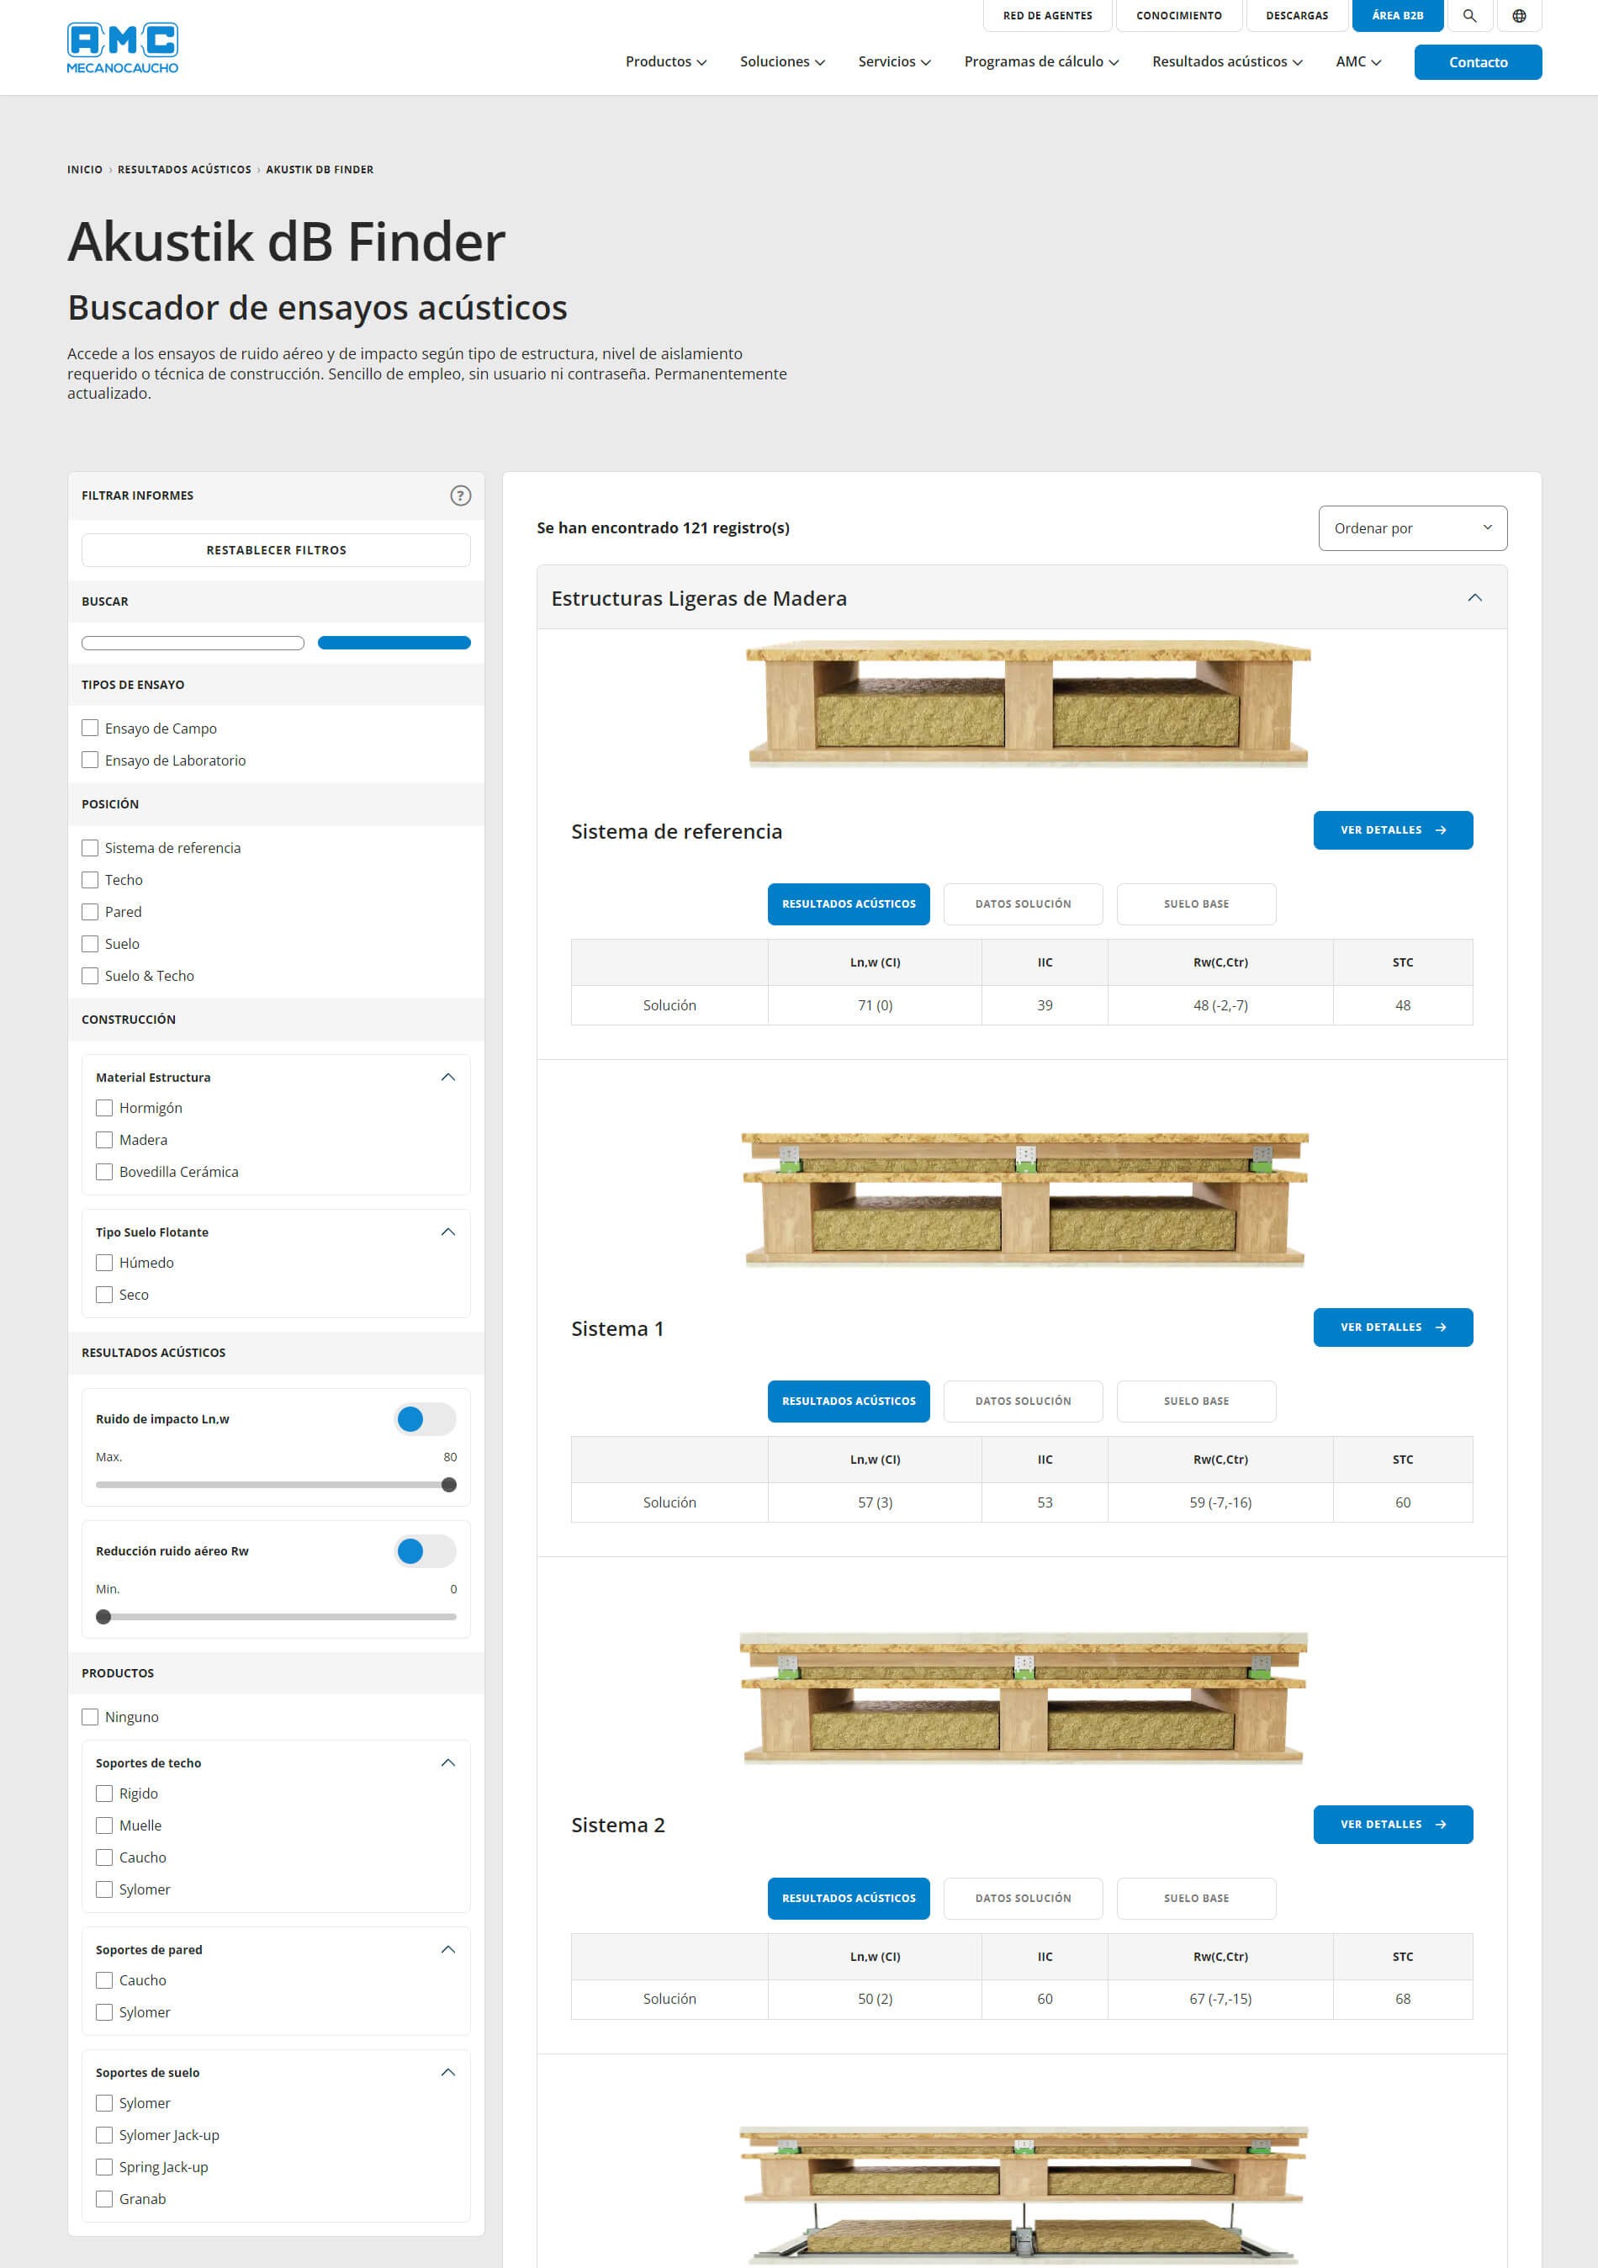Go to Inicio breadcrumb
The image size is (1598, 2268).
[85, 170]
